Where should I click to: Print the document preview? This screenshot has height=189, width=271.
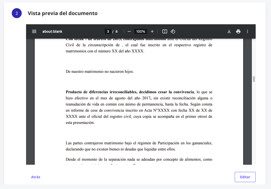(x=238, y=31)
